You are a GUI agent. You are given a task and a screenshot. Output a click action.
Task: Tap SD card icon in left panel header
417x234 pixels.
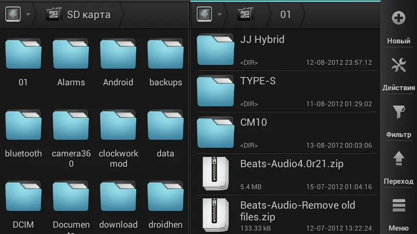54,14
